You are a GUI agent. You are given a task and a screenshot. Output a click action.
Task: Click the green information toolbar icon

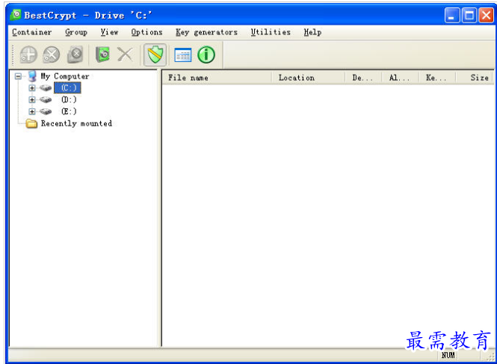(x=206, y=55)
